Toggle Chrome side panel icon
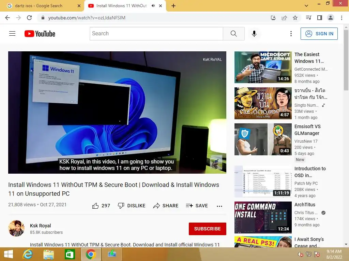Viewport: 349px width, 261px height. tap(320, 18)
